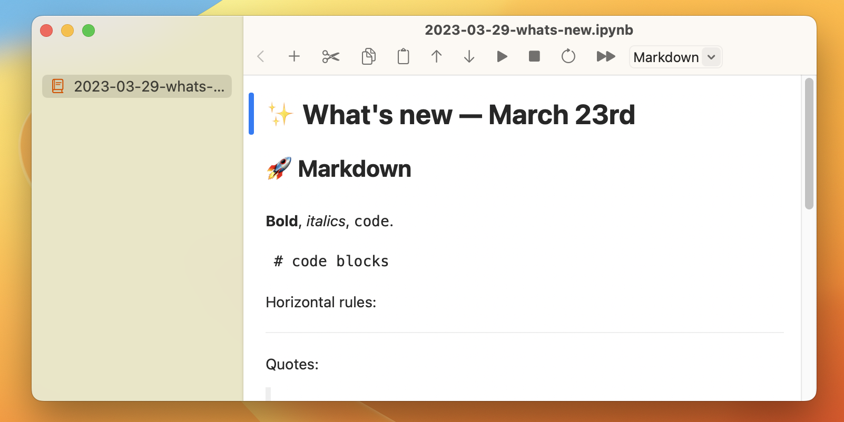Click the "# code blocks" code line
The width and height of the screenshot is (844, 422).
tap(331, 261)
